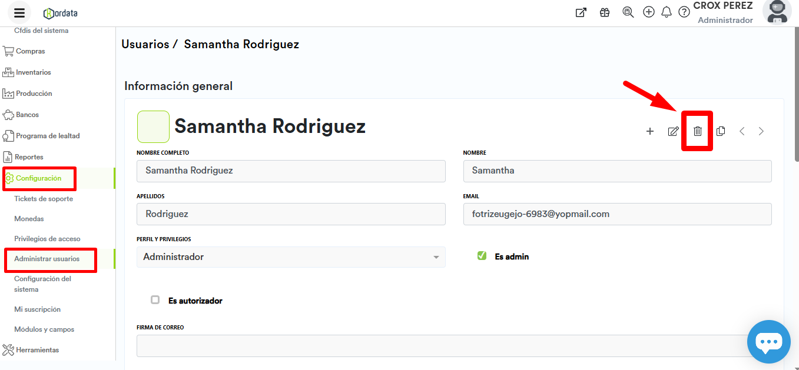Viewport: 799px width, 370px height.
Task: Click the user avatar color placeholder
Action: 153,126
